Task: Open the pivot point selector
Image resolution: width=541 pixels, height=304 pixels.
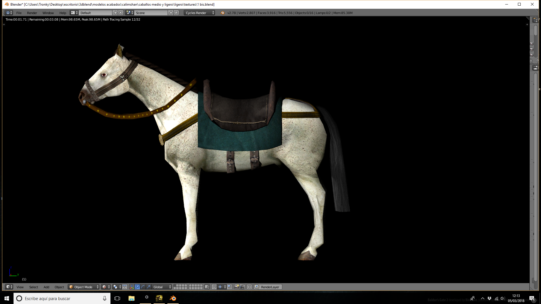Action: coord(117,287)
